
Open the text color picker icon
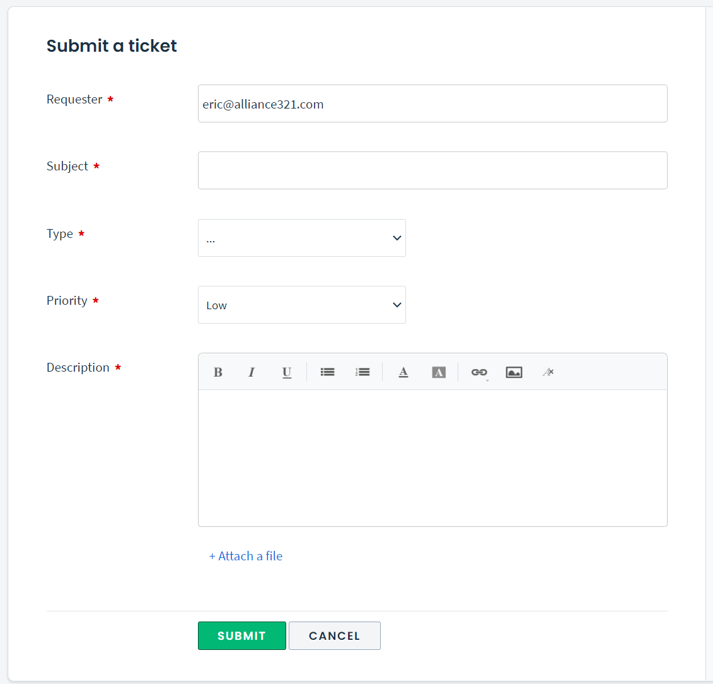pyautogui.click(x=403, y=372)
